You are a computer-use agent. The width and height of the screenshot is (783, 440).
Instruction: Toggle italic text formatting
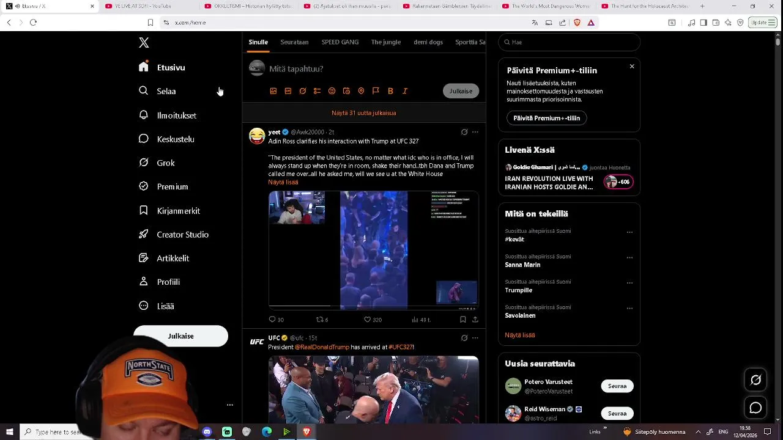405,91
